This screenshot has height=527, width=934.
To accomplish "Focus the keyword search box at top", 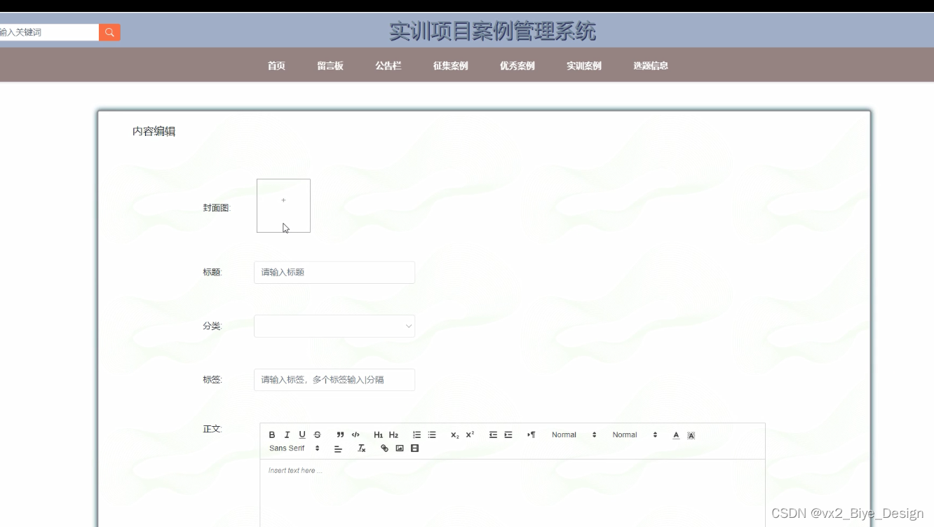I will tap(49, 32).
